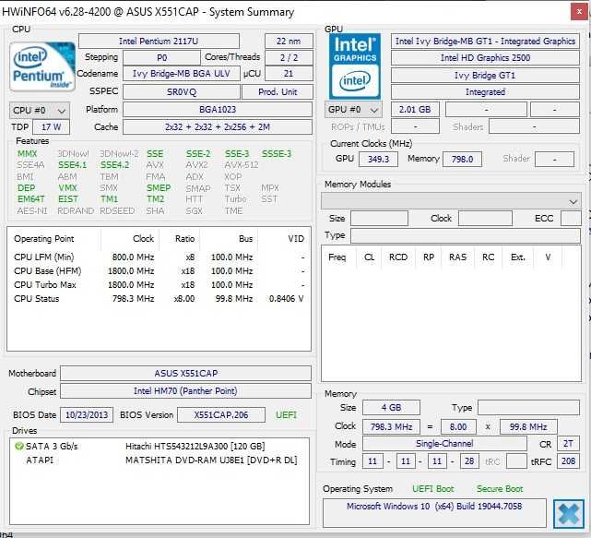Click the GPU Memory clock 798.0 value

pos(462,160)
